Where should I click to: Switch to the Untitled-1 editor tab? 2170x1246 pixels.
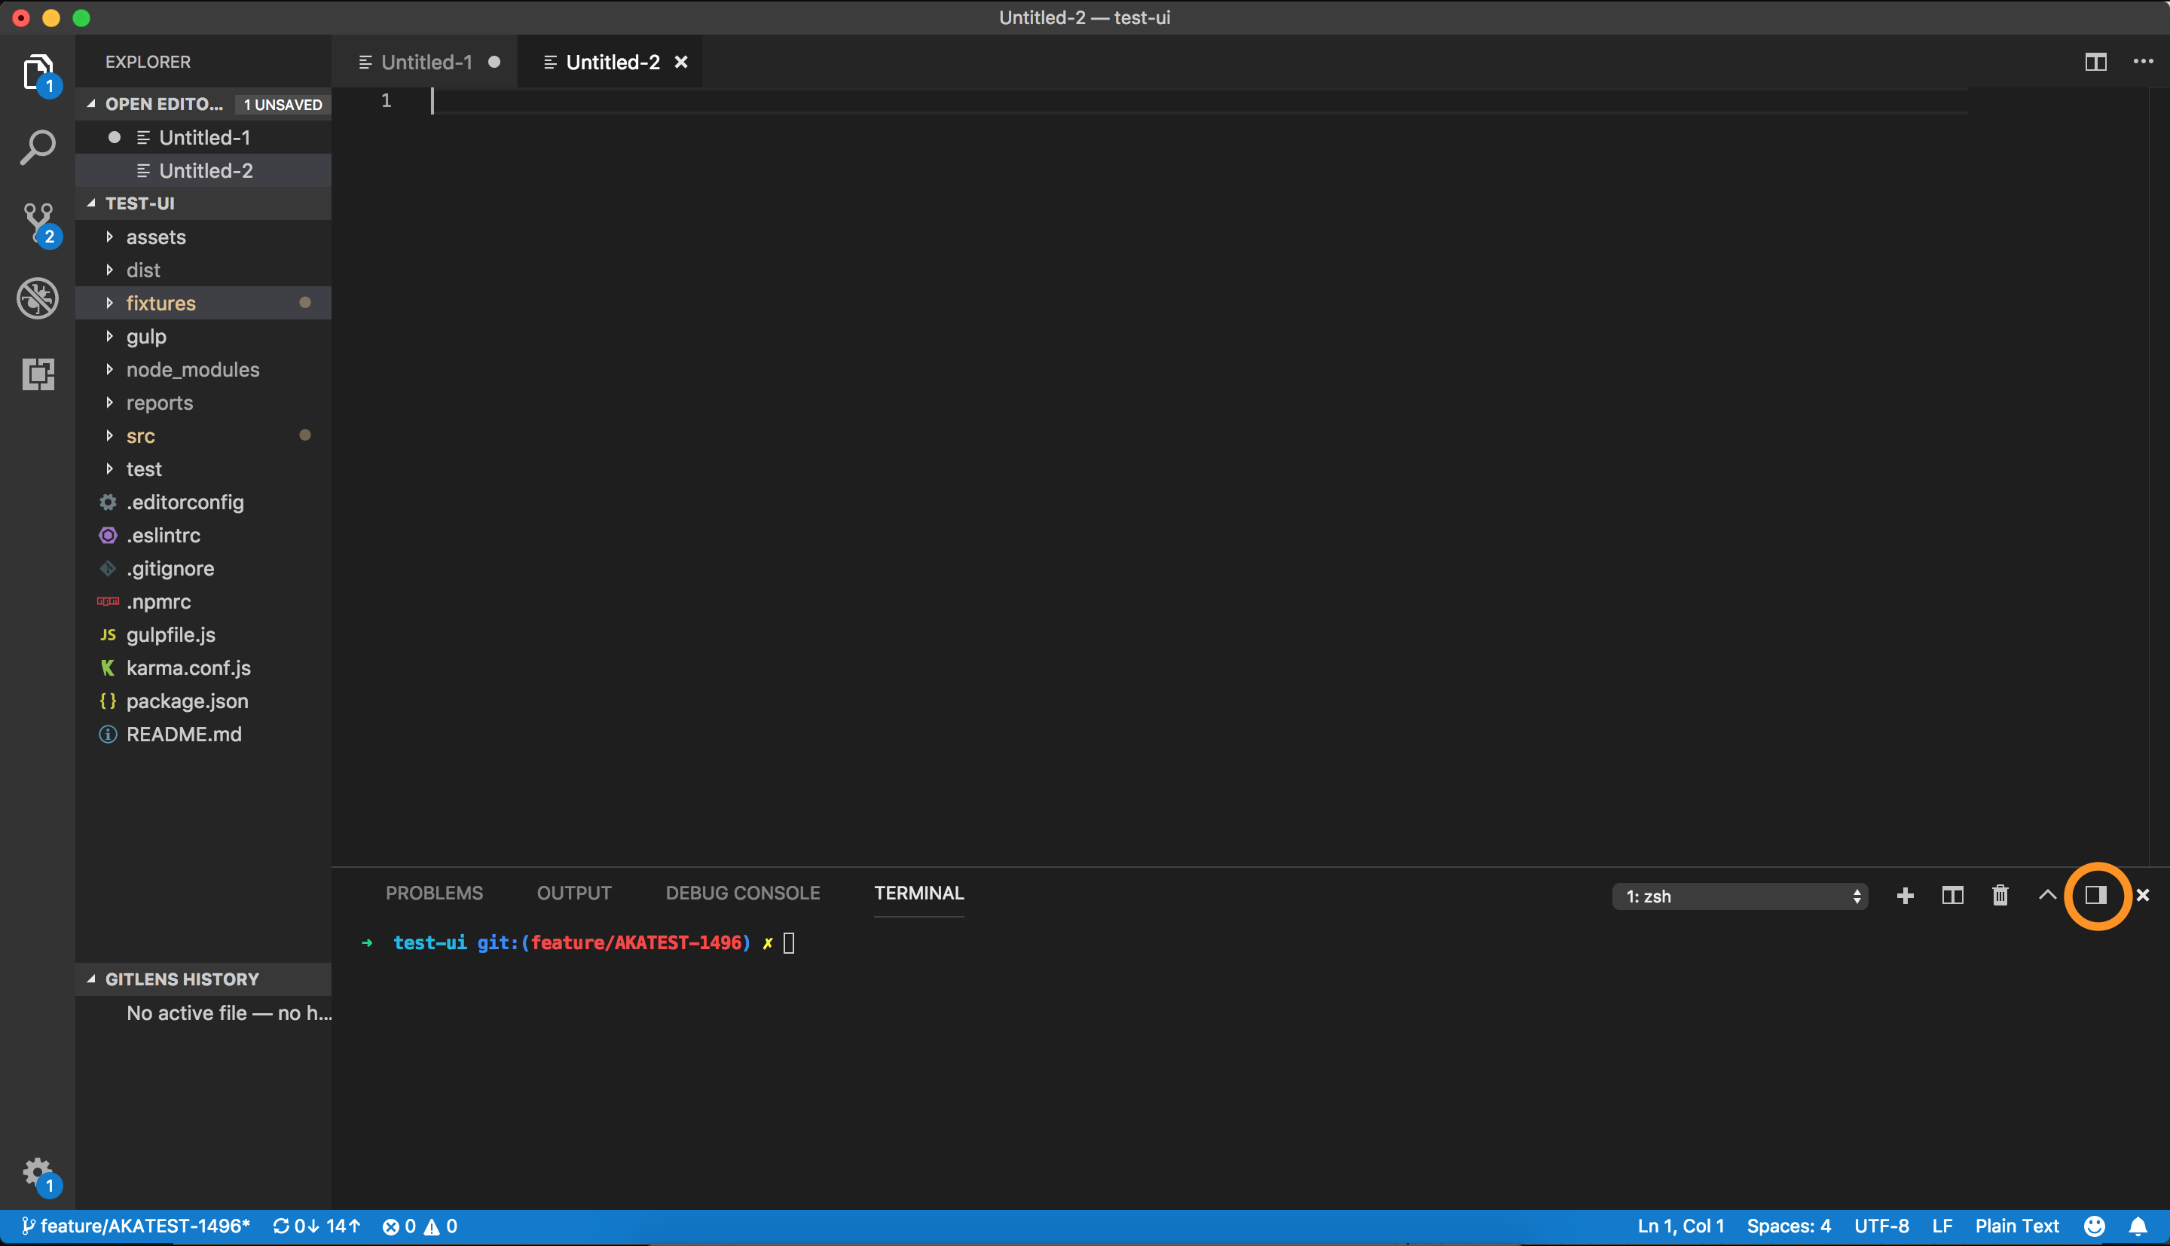426,62
